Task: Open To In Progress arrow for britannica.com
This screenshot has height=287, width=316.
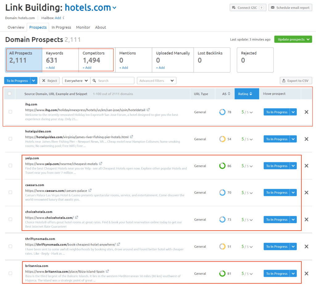Action: [293, 273]
